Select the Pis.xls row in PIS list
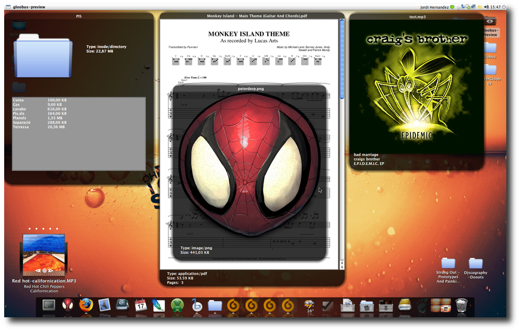The width and height of the screenshot is (520, 331). [x=78, y=113]
